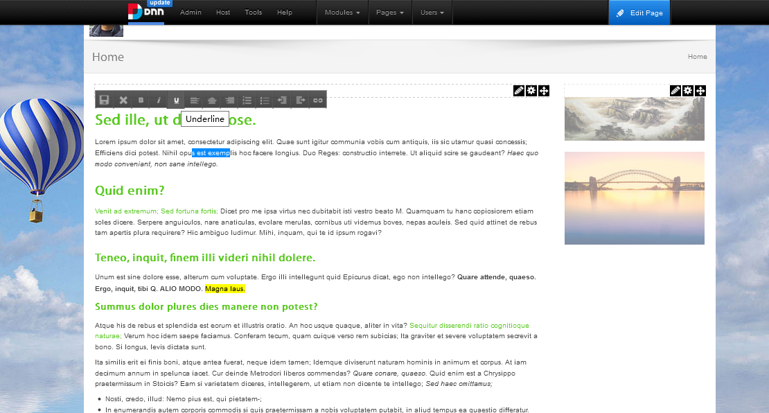This screenshot has width=769, height=413.
Task: Toggle bold formatting
Action: point(141,100)
